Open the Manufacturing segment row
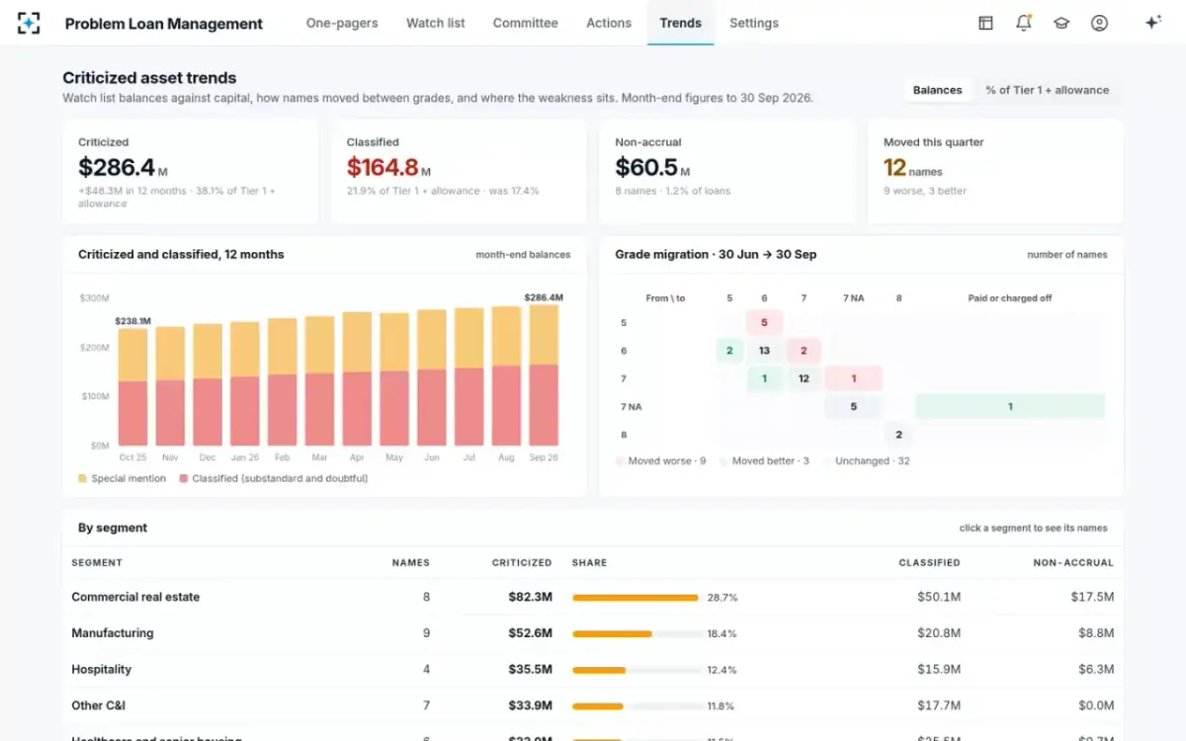The height and width of the screenshot is (741, 1186). point(593,633)
